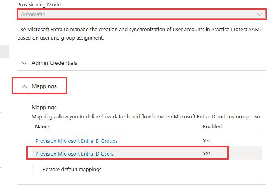Open the Provisioning Mode dropdown showing Automatic
This screenshot has width=274, height=188.
[x=142, y=14]
